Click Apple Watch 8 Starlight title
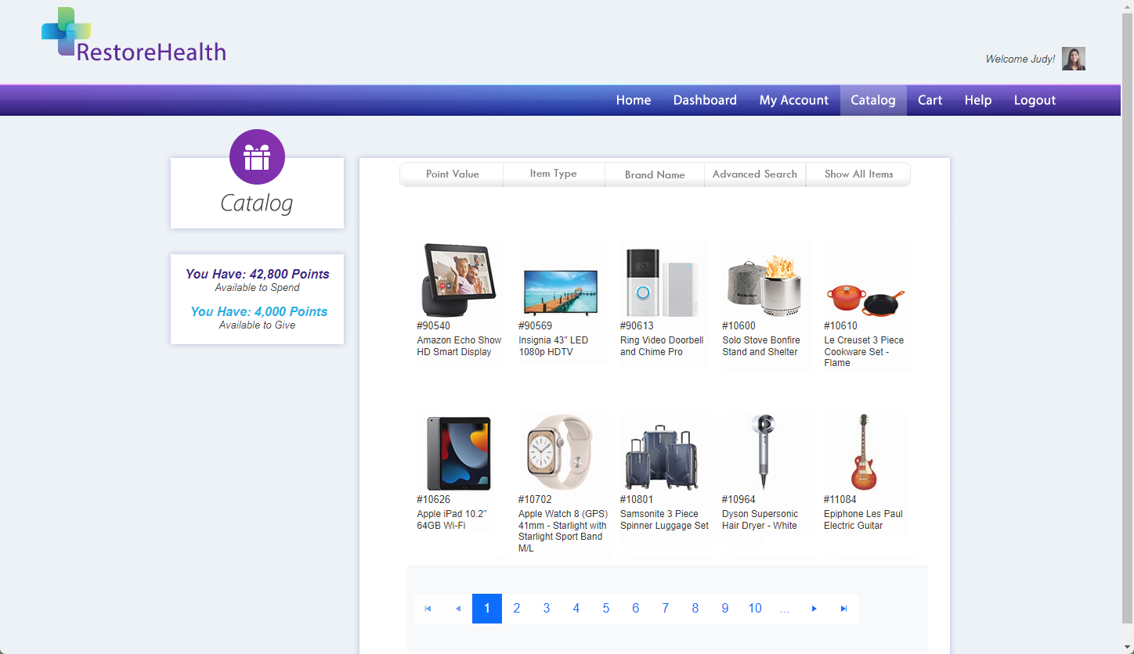This screenshot has height=654, width=1134. click(562, 531)
